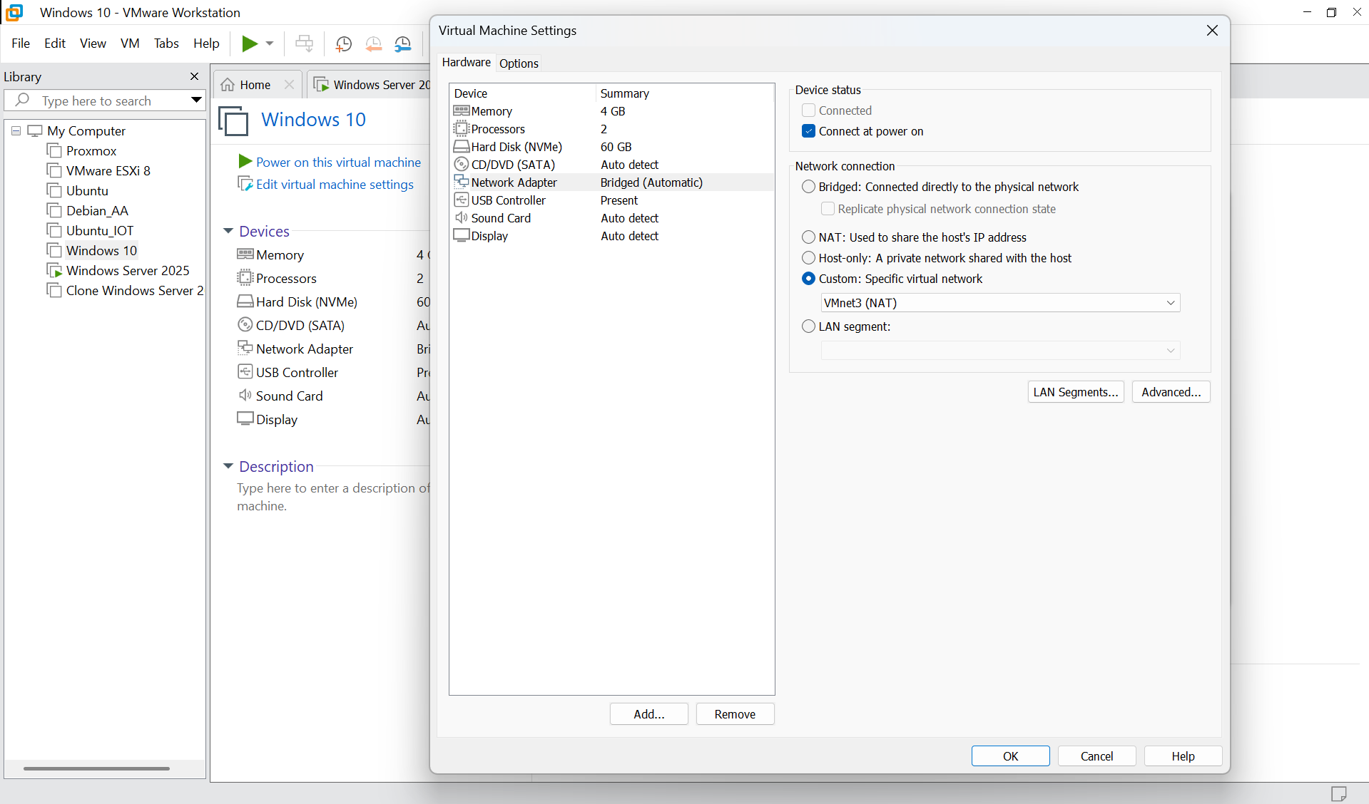1369x804 pixels.
Task: Select Hard Disk (NVMe) icon in settings list
Action: pyautogui.click(x=462, y=147)
